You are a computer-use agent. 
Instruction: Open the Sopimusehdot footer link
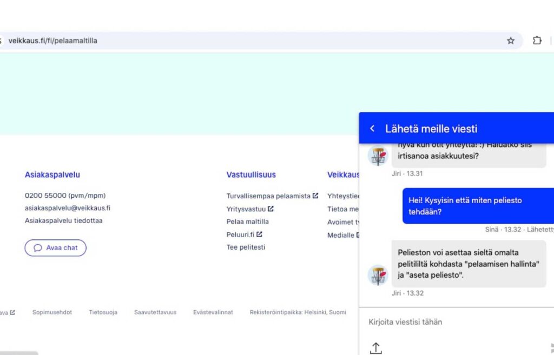(x=52, y=312)
